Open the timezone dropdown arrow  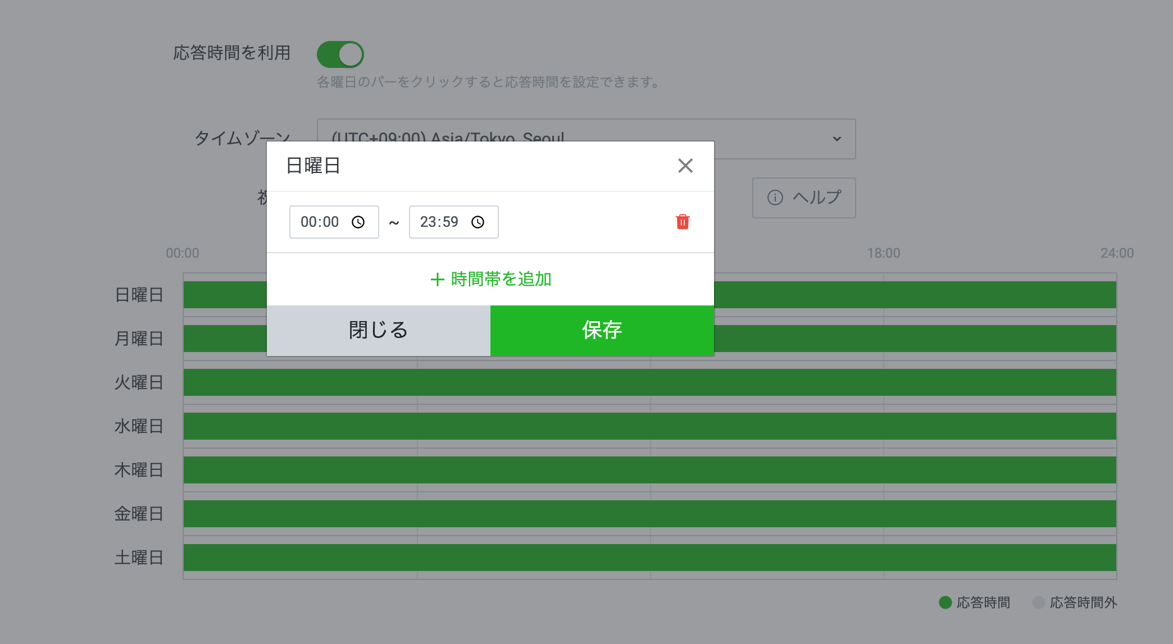pos(836,139)
